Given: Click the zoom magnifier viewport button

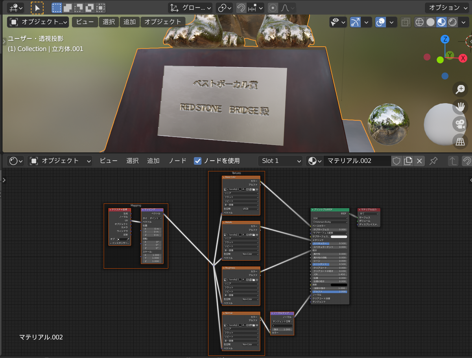Looking at the screenshot, I should [x=459, y=89].
